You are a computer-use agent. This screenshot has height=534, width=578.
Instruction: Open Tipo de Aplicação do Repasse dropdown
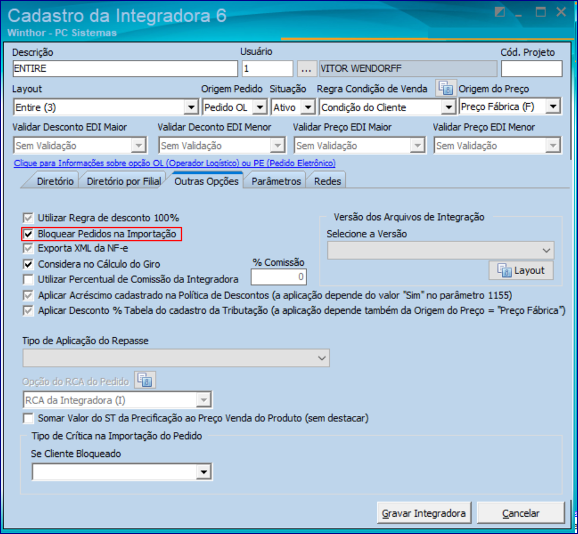176,358
